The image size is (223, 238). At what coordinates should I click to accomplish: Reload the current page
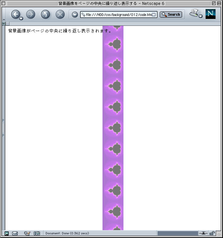(45, 14)
